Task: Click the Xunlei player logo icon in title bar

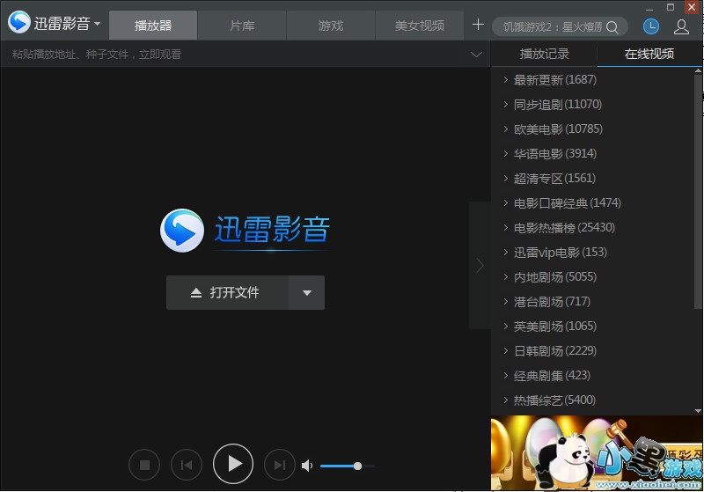Action: [x=18, y=22]
